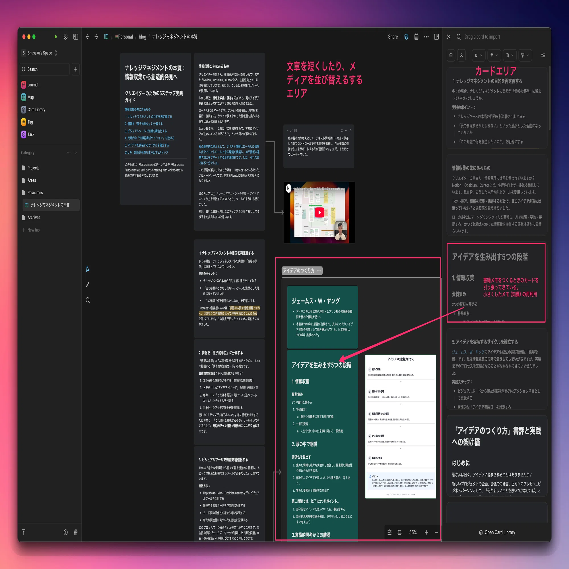Click the Share button
The height and width of the screenshot is (569, 569).
click(x=393, y=37)
